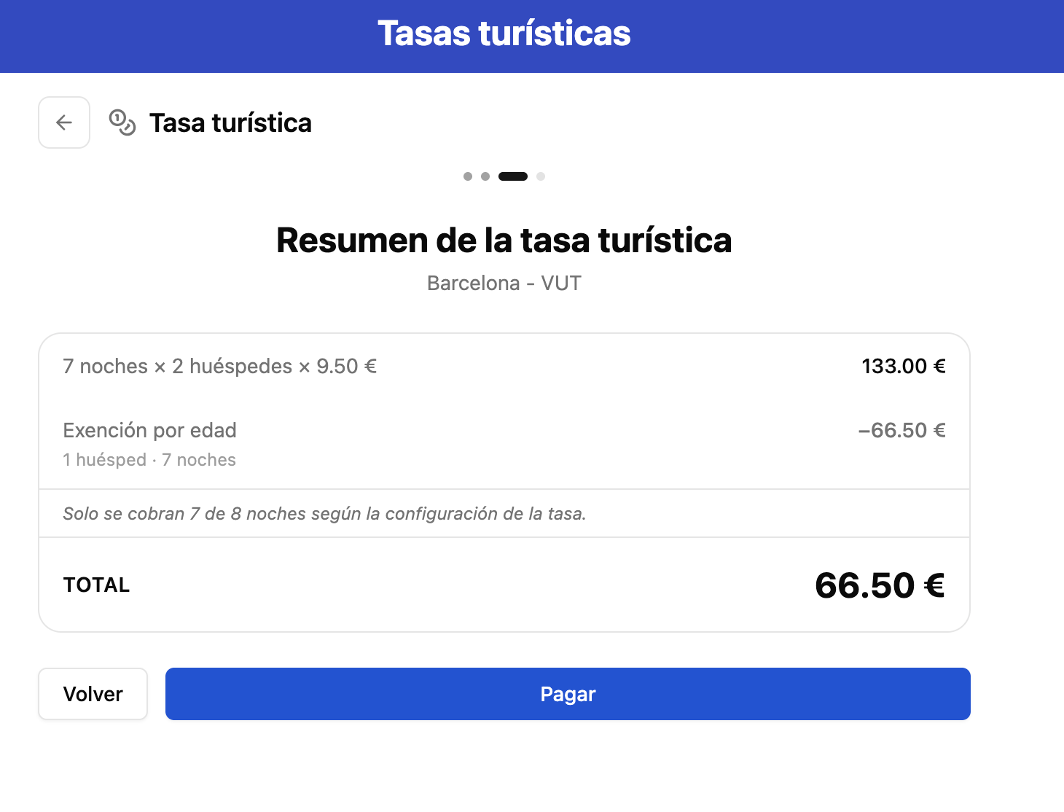Click the active third step bar

[512, 176]
